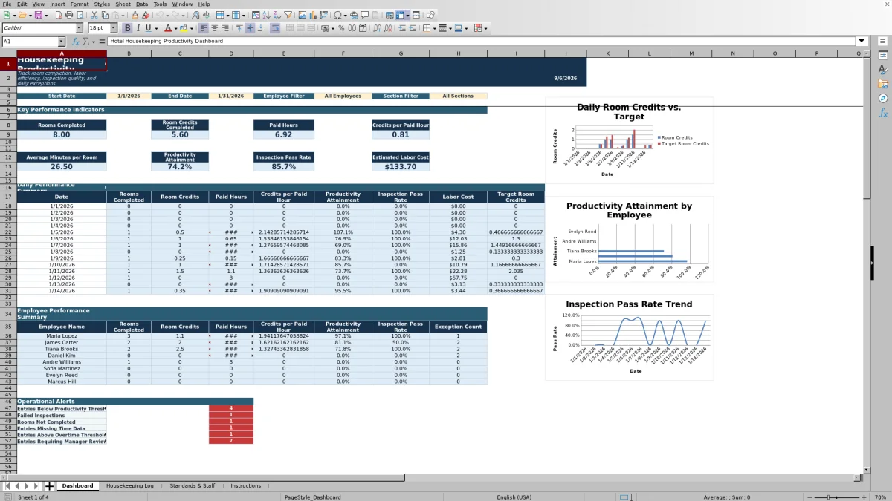Insert Hyperlink icon
This screenshot has width=892, height=501.
point(354,15)
